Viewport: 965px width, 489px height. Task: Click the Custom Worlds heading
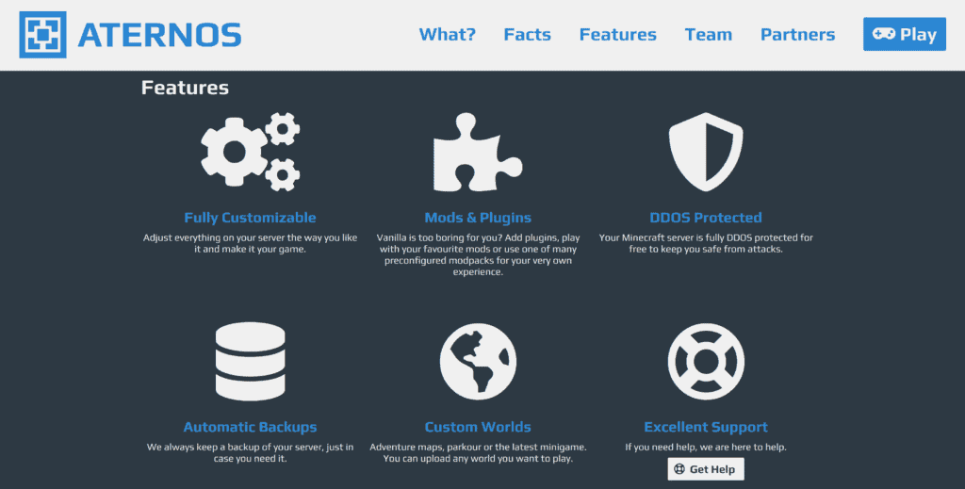478,427
